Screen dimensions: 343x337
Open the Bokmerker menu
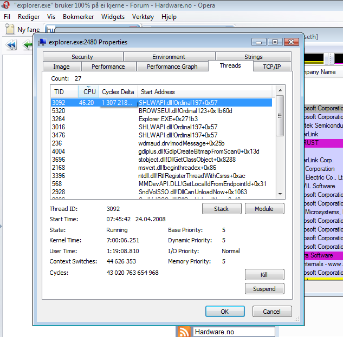click(x=79, y=17)
